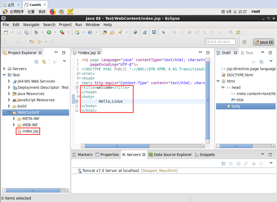Open the Web Browser globe icon
This screenshot has width=277, height=202.
tap(135, 32)
